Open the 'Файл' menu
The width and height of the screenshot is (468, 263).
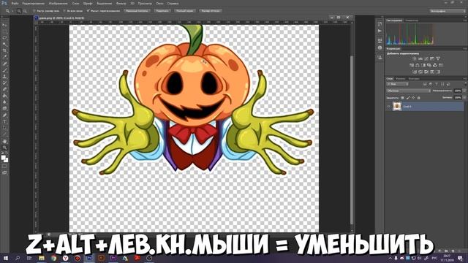click(x=15, y=4)
